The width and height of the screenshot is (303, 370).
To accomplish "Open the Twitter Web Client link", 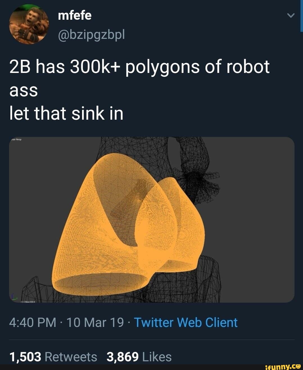I will coord(186,322).
